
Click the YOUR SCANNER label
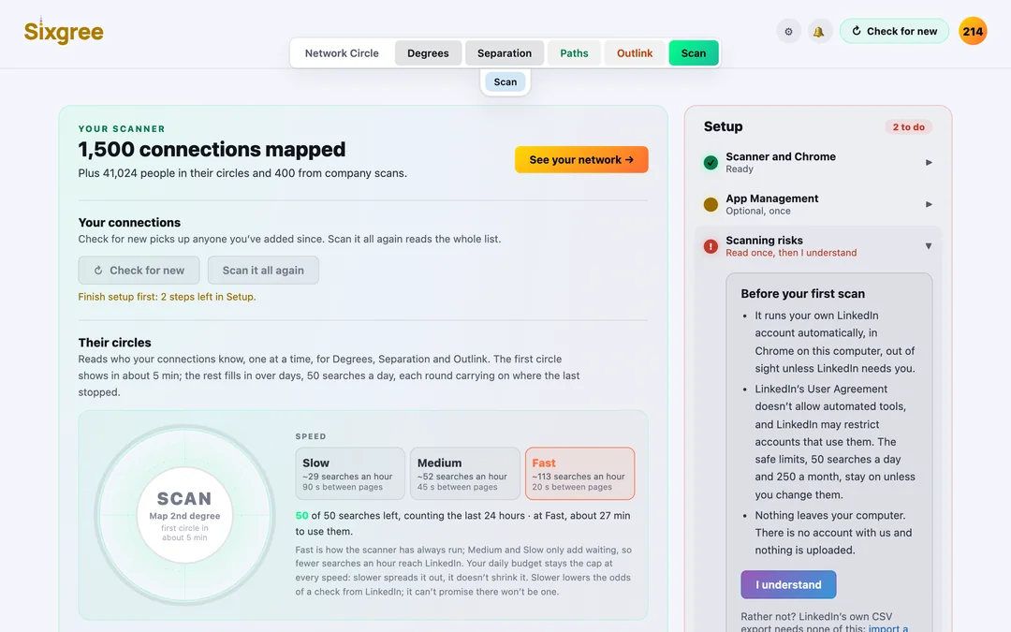[122, 129]
